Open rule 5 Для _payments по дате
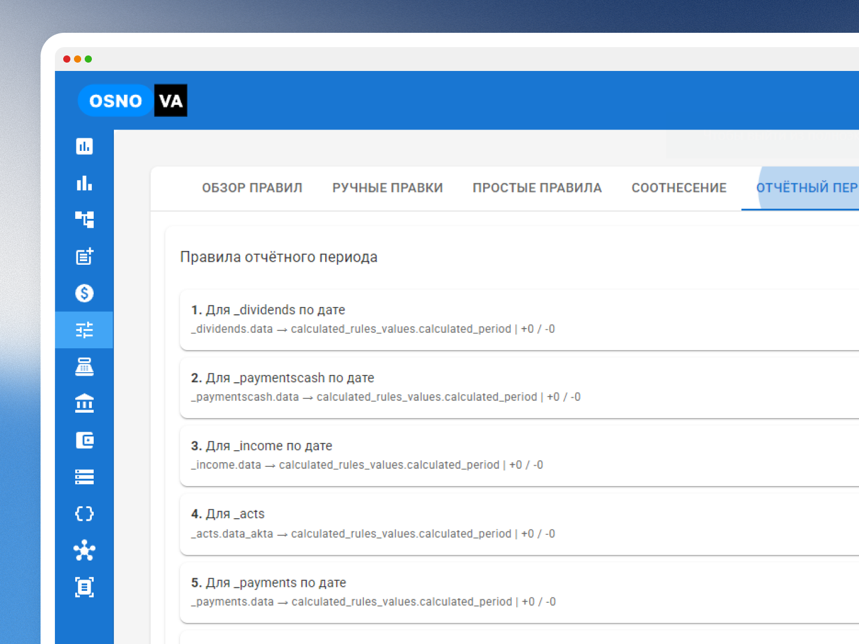The width and height of the screenshot is (859, 644). tap(519, 592)
